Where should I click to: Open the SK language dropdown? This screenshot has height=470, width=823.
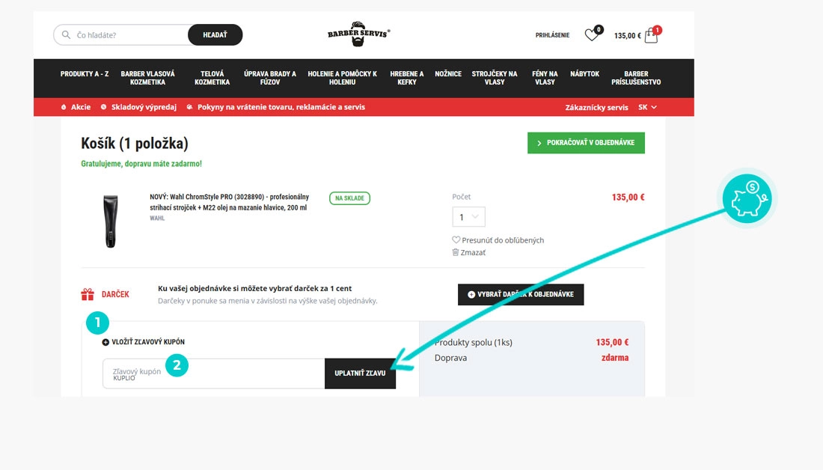point(647,107)
